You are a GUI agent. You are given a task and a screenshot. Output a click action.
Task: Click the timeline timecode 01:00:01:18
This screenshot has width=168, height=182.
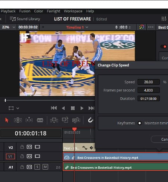pos(31,134)
